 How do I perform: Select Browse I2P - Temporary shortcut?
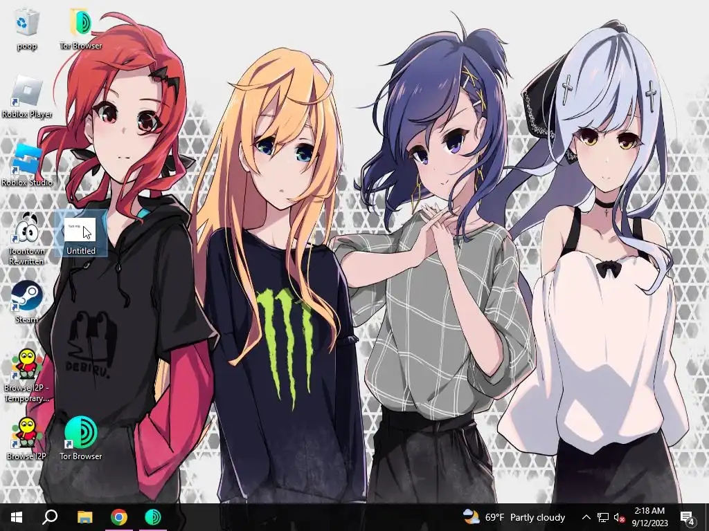pos(27,375)
